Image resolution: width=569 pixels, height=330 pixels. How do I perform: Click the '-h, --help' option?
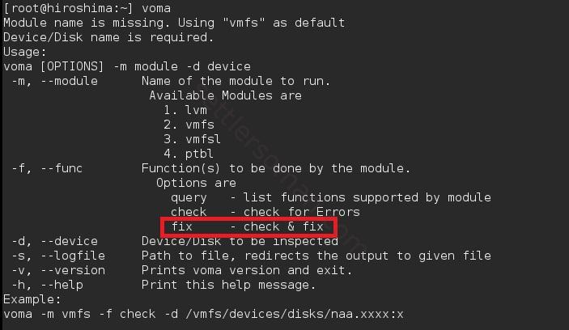48,285
